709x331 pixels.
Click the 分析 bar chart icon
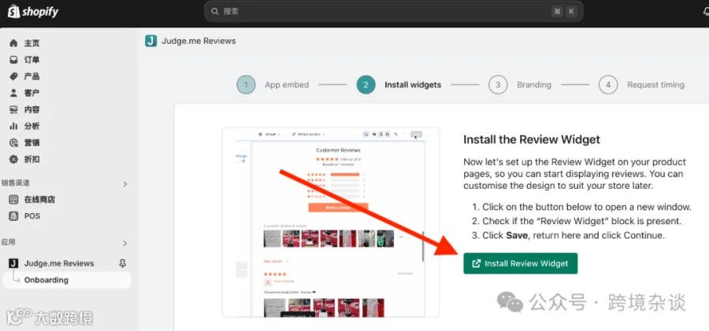(x=13, y=126)
